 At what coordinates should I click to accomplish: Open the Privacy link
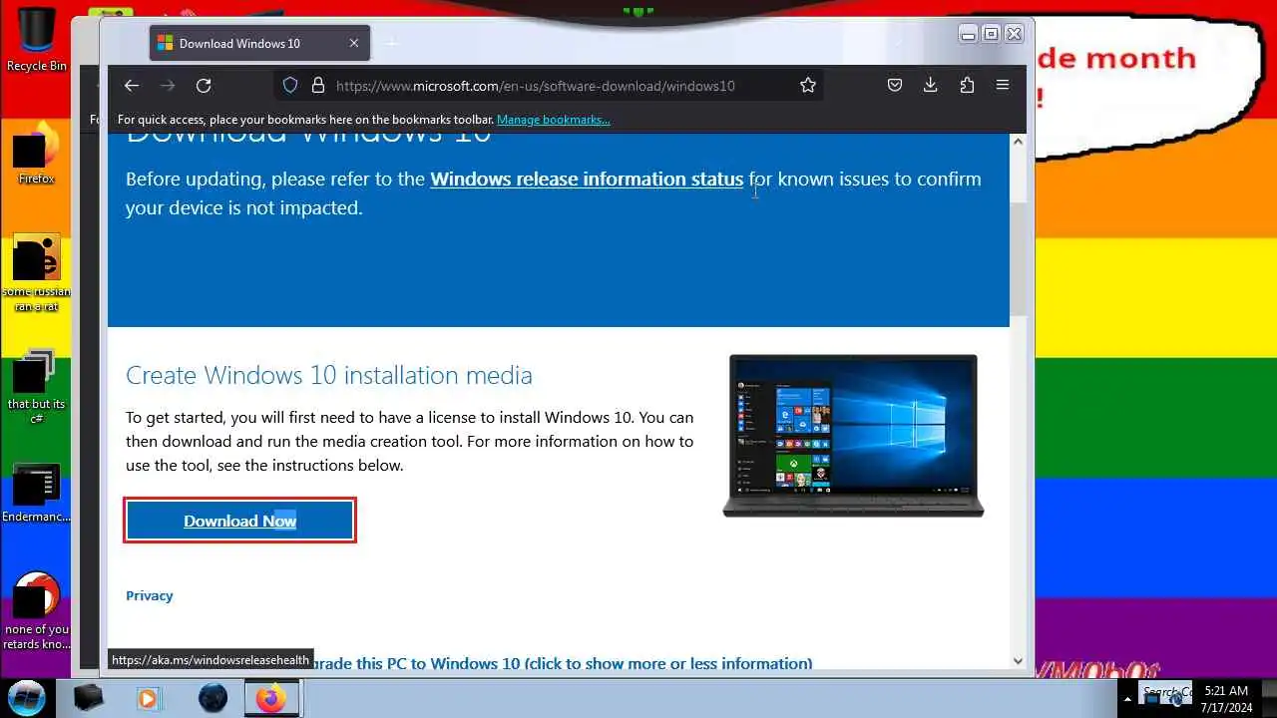click(150, 595)
